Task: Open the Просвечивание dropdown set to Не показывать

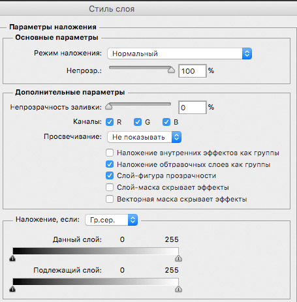Action: click(x=144, y=137)
